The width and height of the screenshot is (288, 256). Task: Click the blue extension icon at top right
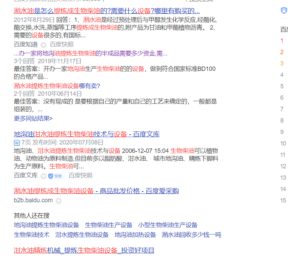(x=283, y=10)
